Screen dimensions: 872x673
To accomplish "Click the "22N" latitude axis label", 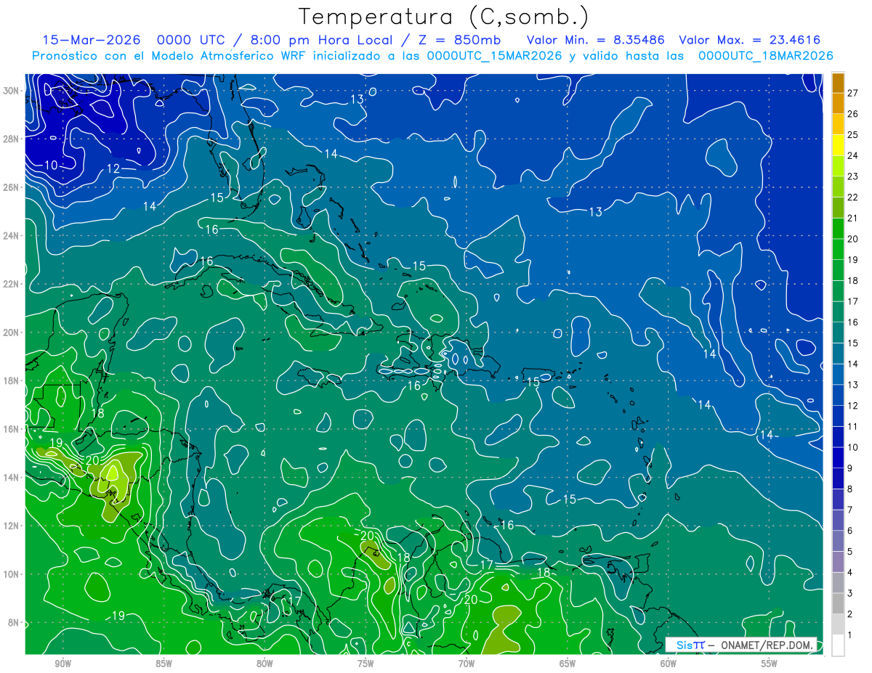I will [x=12, y=283].
